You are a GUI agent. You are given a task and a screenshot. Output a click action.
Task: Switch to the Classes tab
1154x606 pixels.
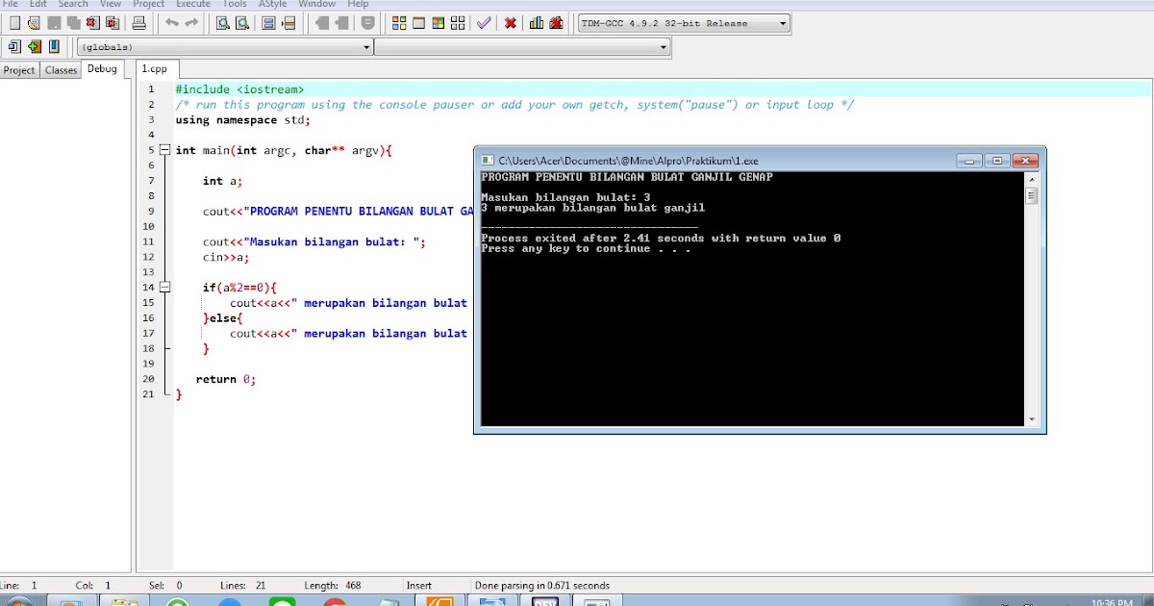pos(61,70)
